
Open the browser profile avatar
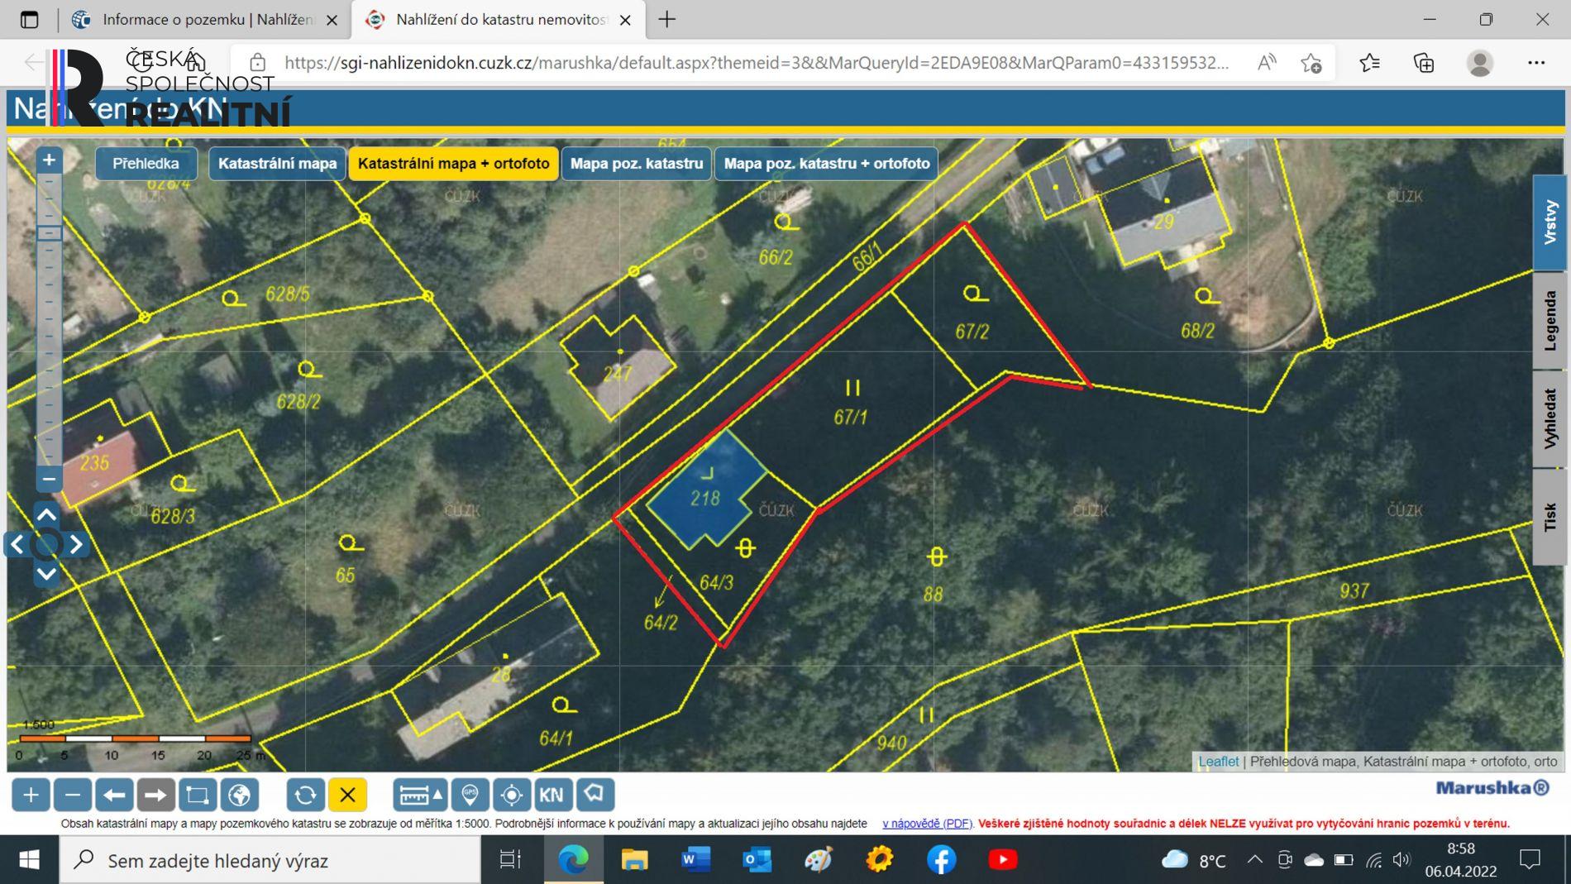[1479, 63]
